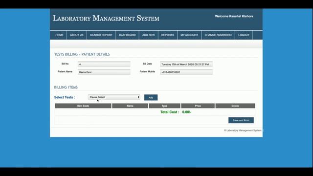Focus the Bill No input field
313x176 pixels.
click(104, 64)
